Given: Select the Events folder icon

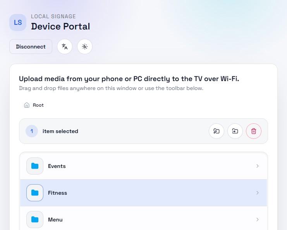Looking at the screenshot, I should (x=35, y=166).
